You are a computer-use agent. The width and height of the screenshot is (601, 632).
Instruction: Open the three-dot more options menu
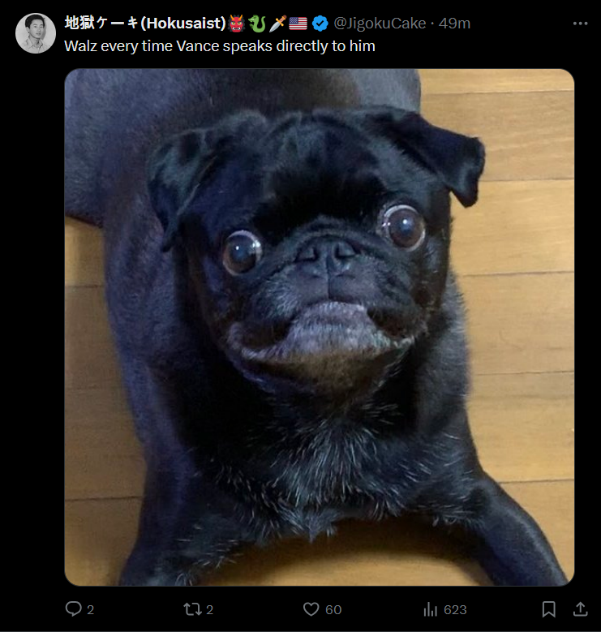(x=580, y=24)
